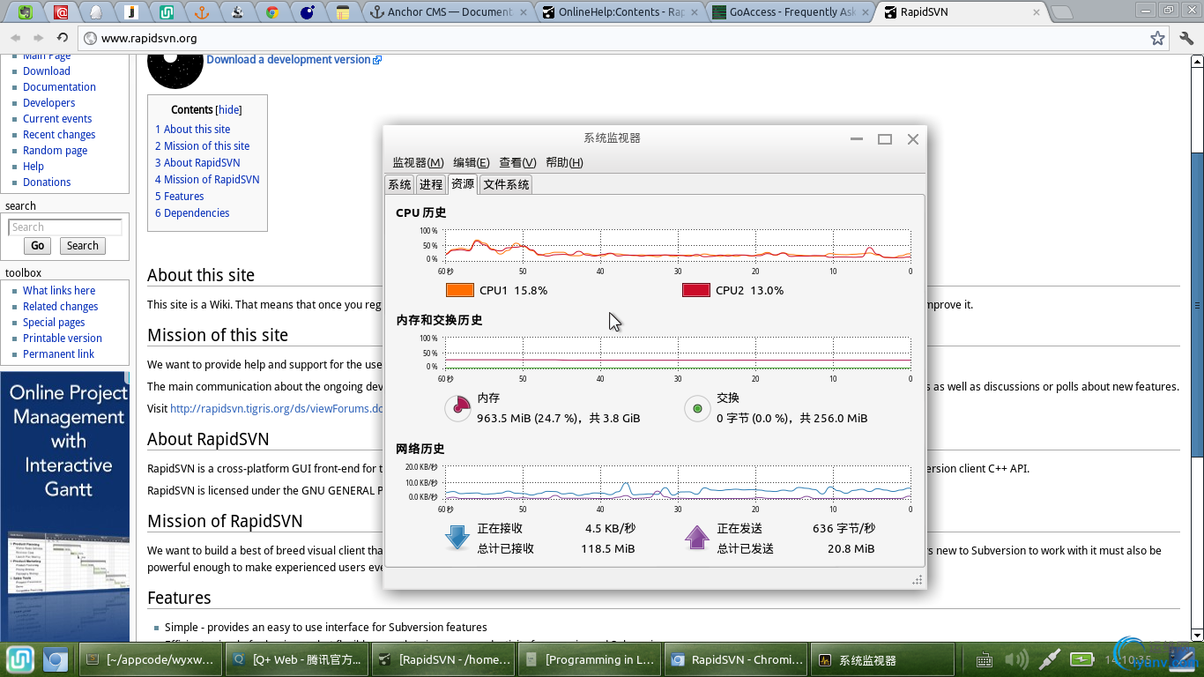Open the Download sidebar link
Image resolution: width=1204 pixels, height=677 pixels.
click(47, 71)
